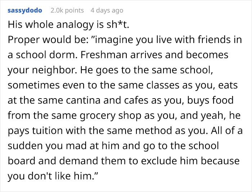Click the 2.0k points score
The width and height of the screenshot is (252, 192).
[x=67, y=10]
